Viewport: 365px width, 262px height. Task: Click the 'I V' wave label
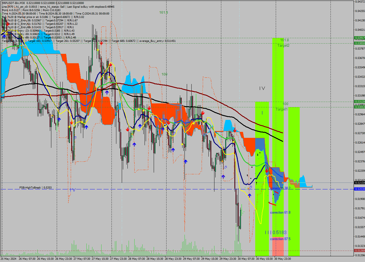pyautogui.click(x=262, y=88)
